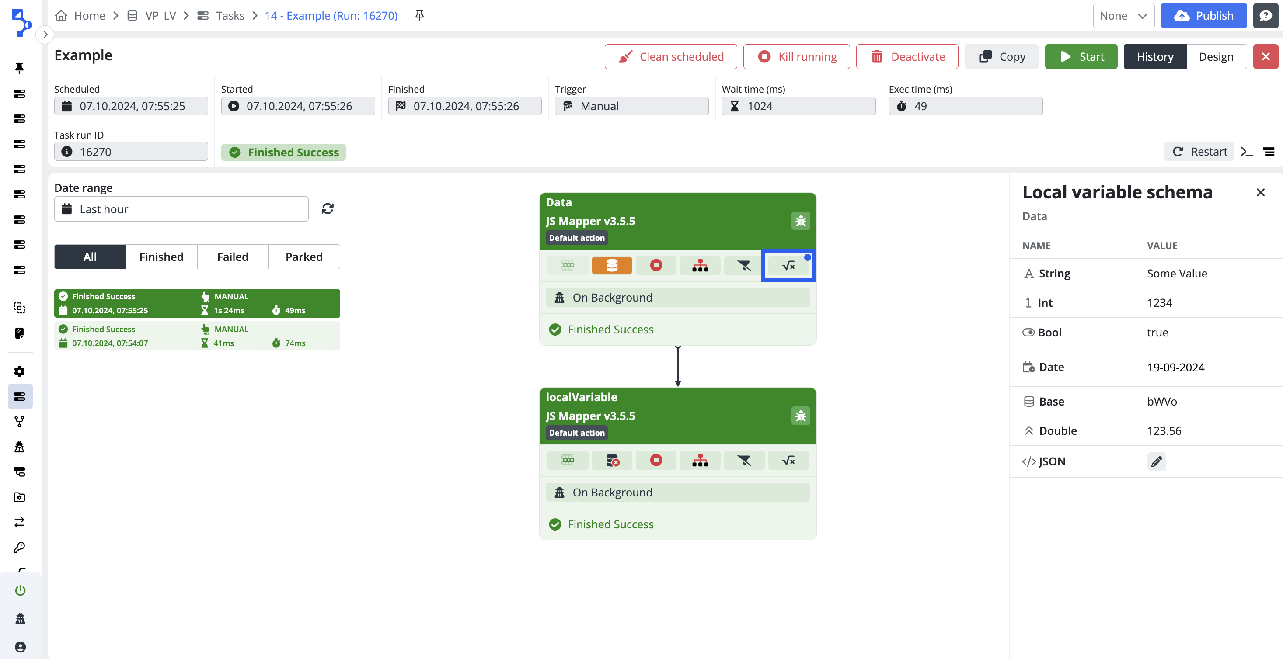Click the debug bug icon on Data node
The width and height of the screenshot is (1283, 659).
pos(800,221)
